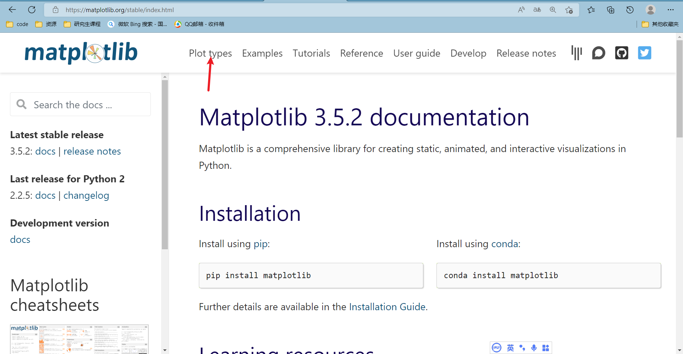Open the Favorites list icon
The width and height of the screenshot is (683, 354).
[x=591, y=10]
